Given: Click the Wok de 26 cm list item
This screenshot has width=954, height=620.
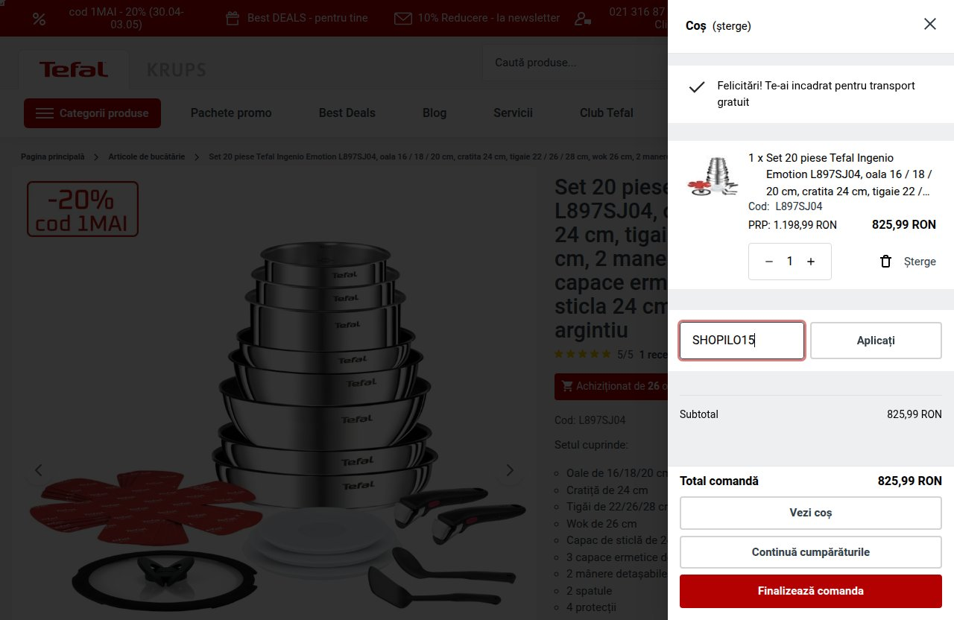Looking at the screenshot, I should (601, 524).
